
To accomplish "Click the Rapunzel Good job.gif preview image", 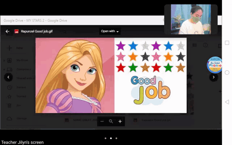I will tap(111, 75).
